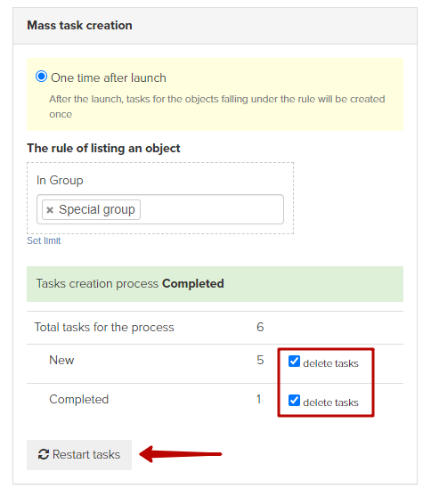Click the delete tasks label beside New
This screenshot has width=431, height=496.
pyautogui.click(x=330, y=363)
